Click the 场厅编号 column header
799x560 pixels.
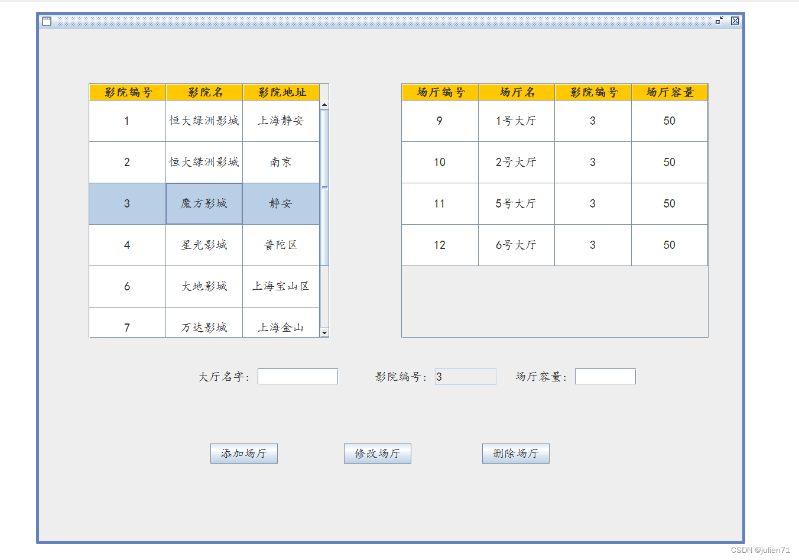click(440, 92)
